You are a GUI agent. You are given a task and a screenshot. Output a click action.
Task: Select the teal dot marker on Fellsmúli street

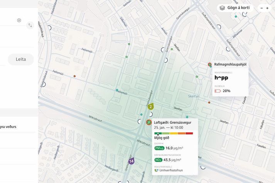[117, 90]
